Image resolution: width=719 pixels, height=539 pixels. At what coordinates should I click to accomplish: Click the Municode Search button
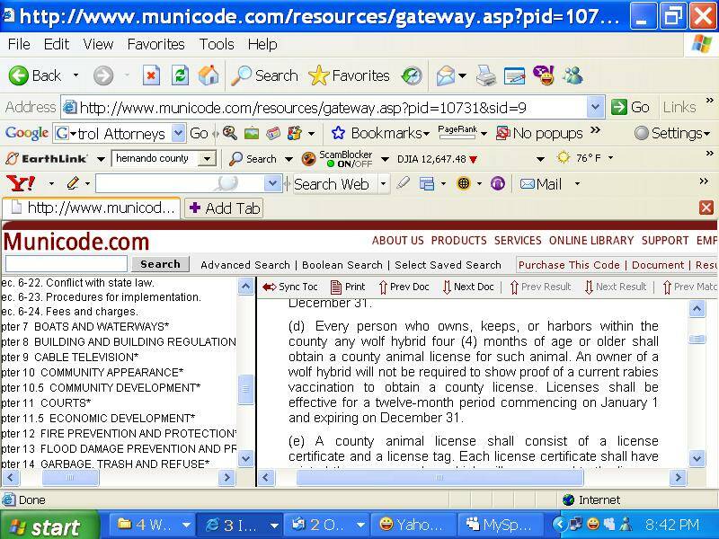pyautogui.click(x=160, y=264)
